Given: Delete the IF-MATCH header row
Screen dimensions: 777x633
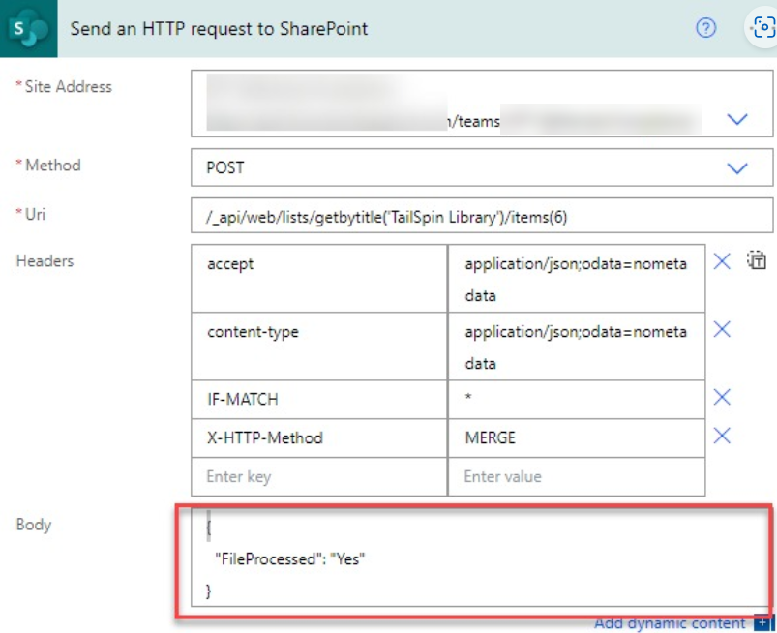Looking at the screenshot, I should point(721,397).
